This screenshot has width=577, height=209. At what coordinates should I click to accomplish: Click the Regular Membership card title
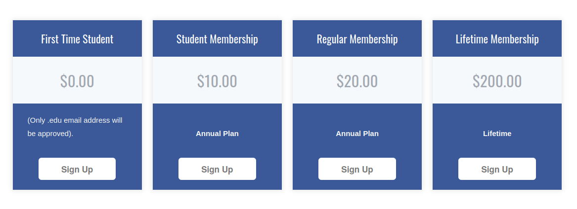tap(357, 39)
